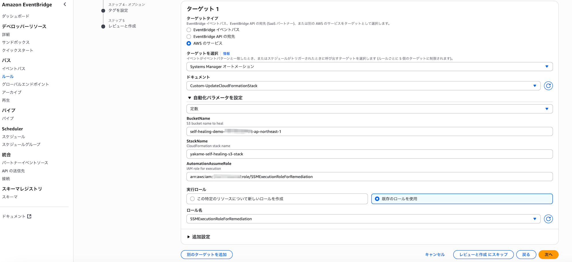
Task: Collapse the automation parameters section (自動化パラメータを設定)
Action: tap(215, 98)
